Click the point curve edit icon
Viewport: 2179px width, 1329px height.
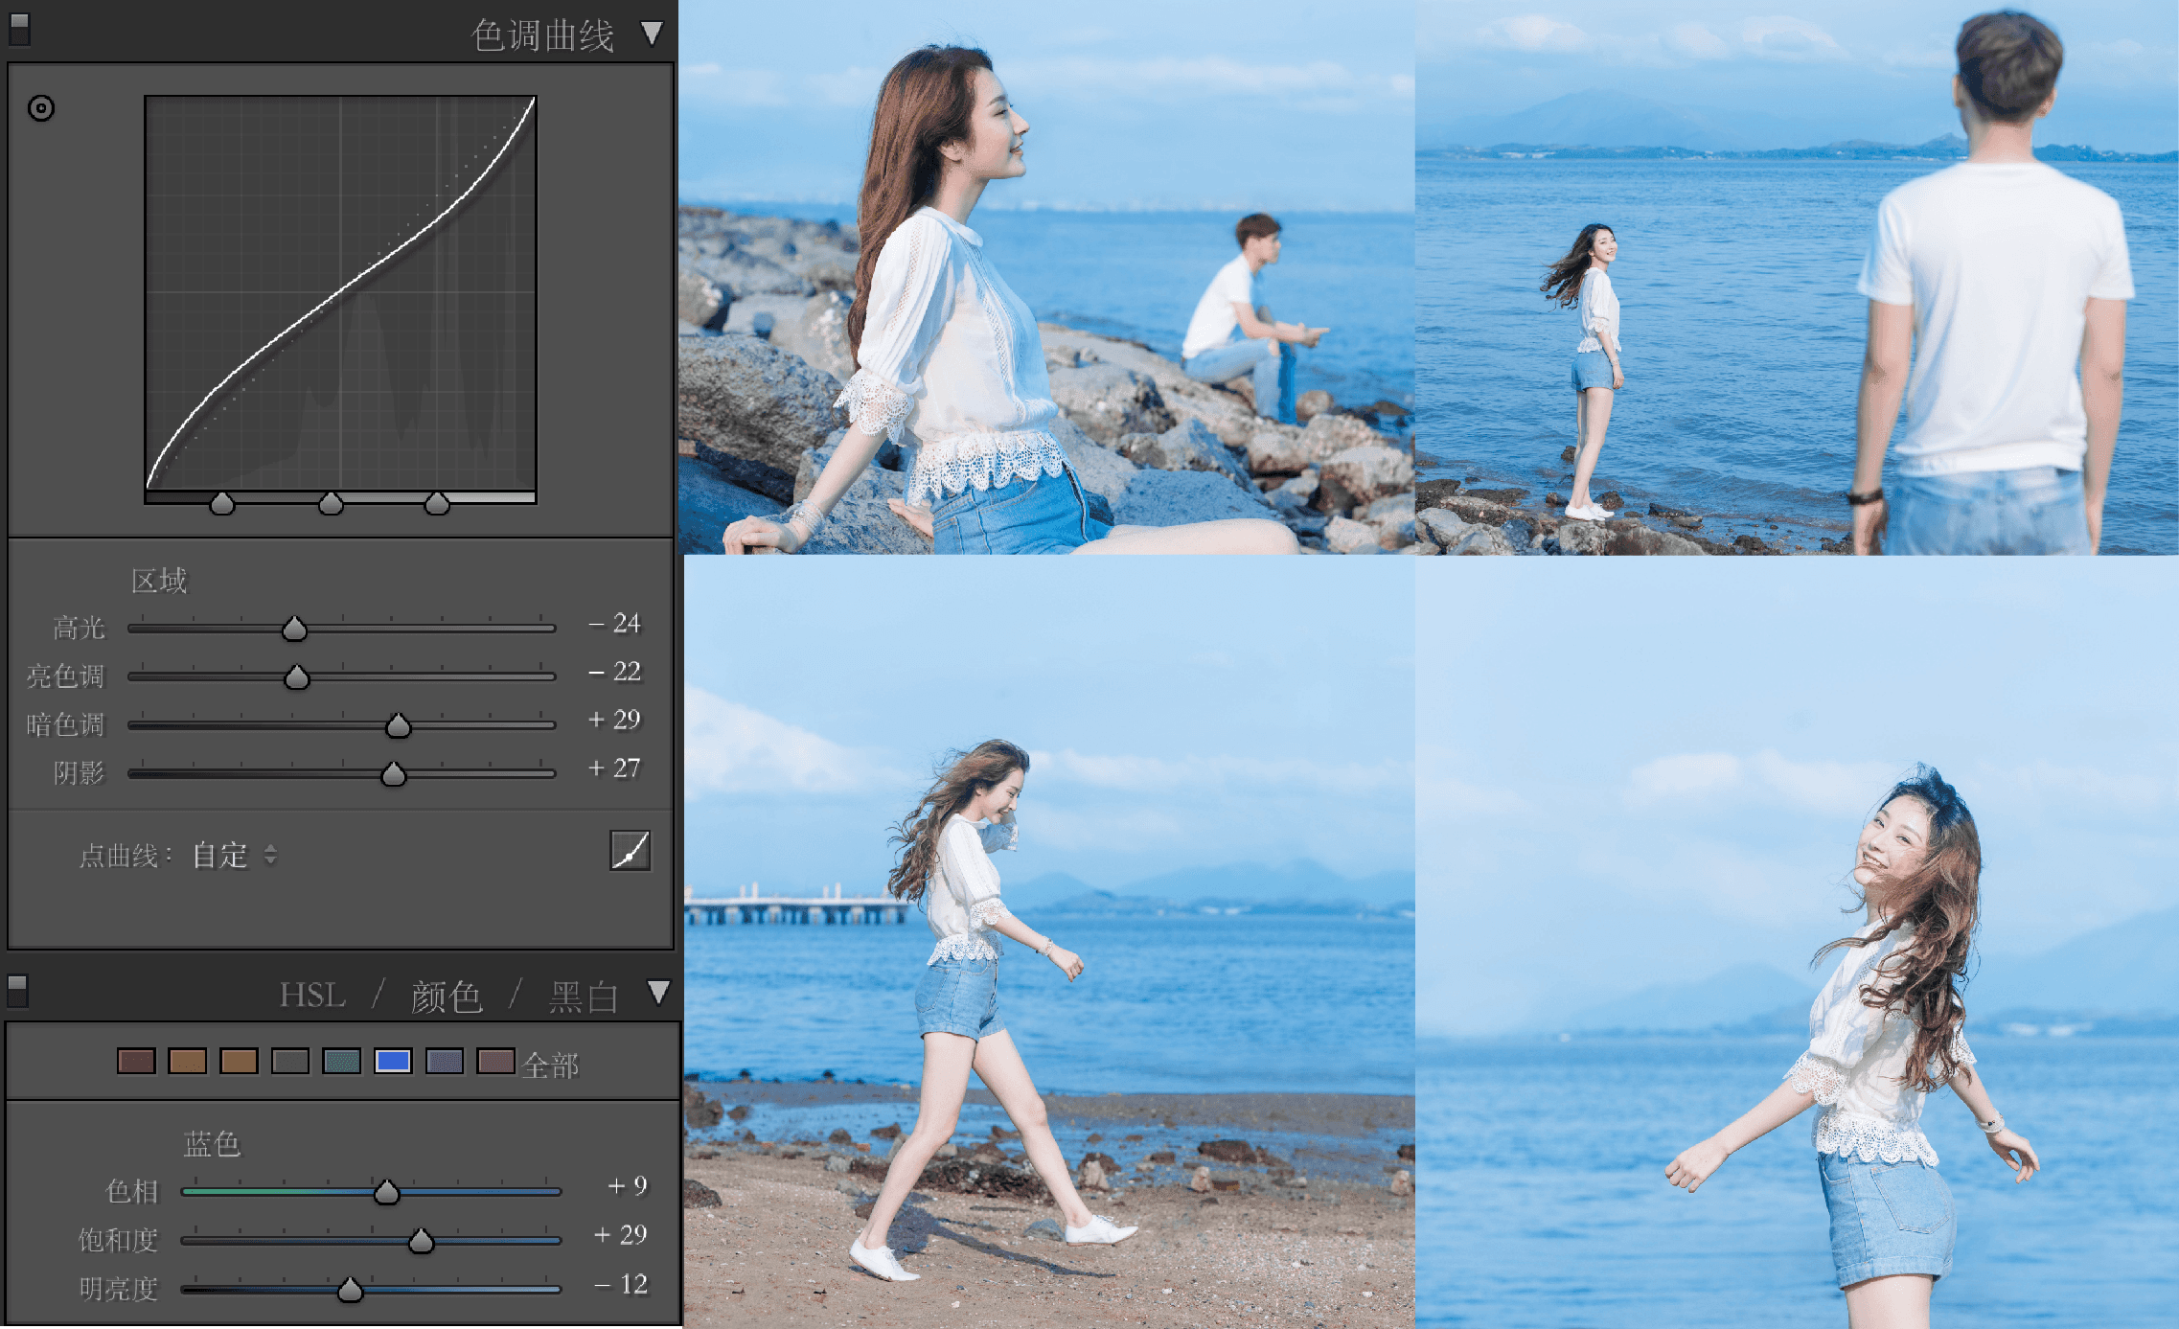coord(630,851)
